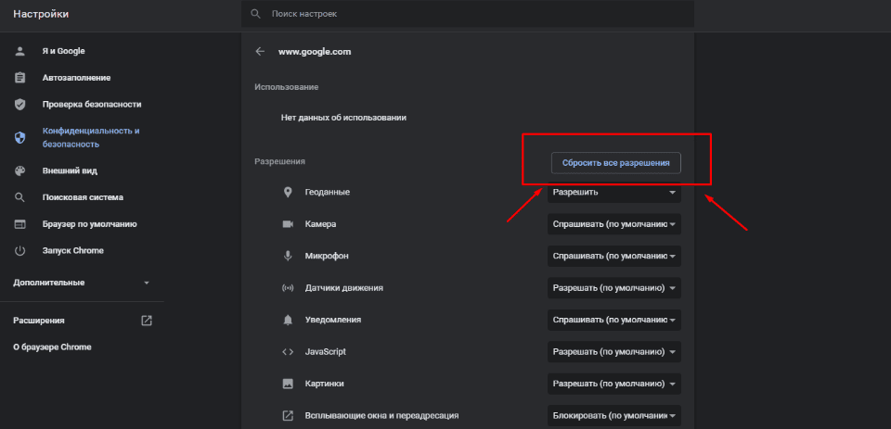This screenshot has width=891, height=429.
Task: Go to Поисковая система settings
Action: (x=82, y=197)
